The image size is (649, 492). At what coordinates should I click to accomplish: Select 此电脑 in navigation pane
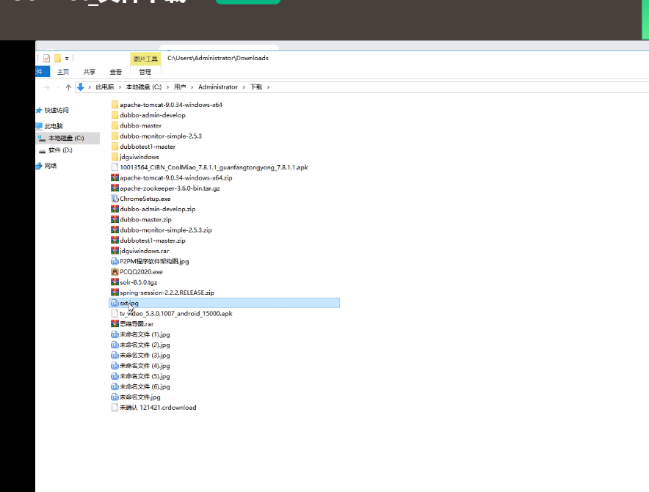coord(54,126)
